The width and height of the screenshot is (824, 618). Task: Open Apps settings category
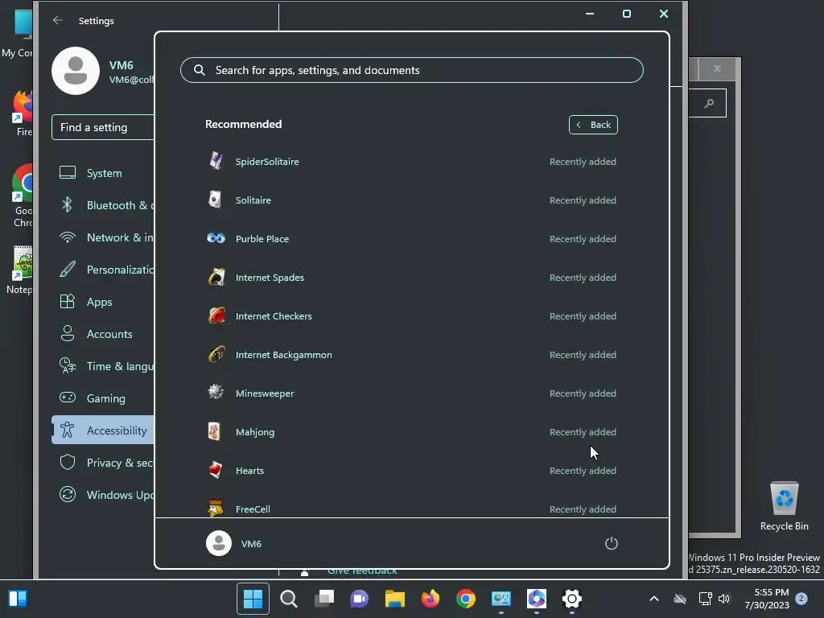(103, 302)
